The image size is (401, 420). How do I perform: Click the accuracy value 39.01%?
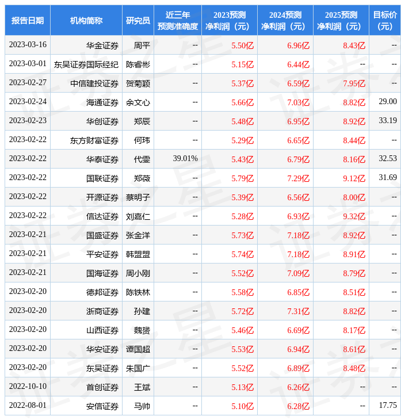[x=185, y=158]
